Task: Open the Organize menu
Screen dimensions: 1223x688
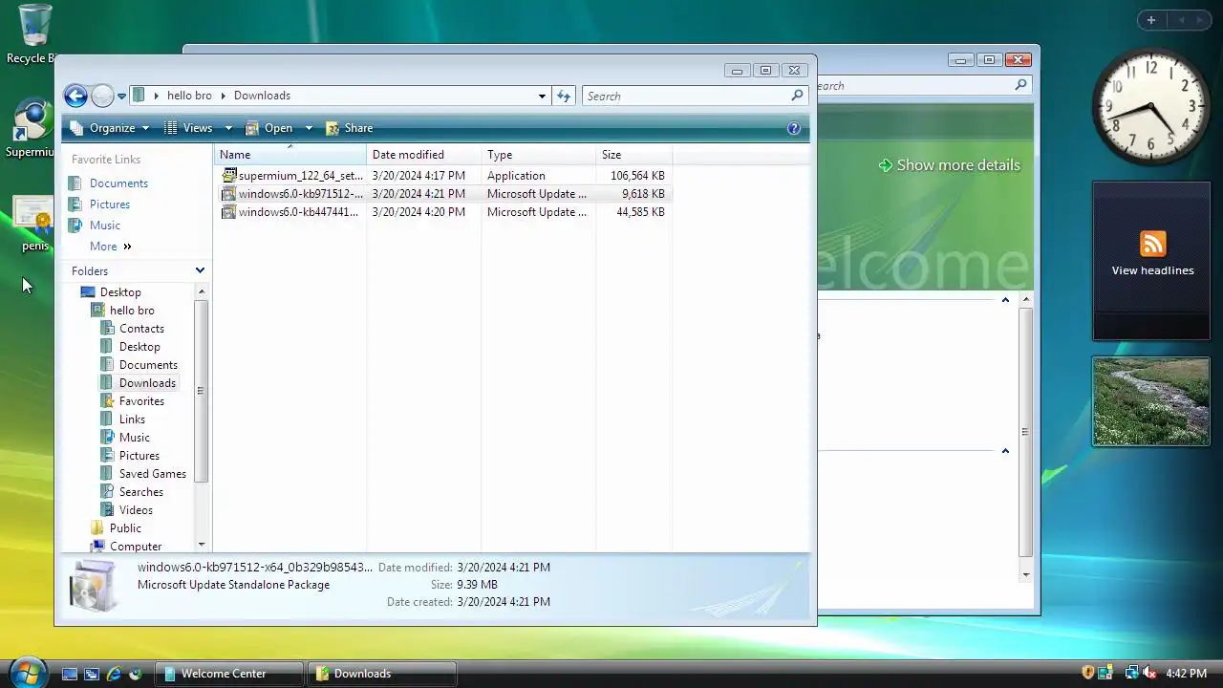Action: point(110,128)
